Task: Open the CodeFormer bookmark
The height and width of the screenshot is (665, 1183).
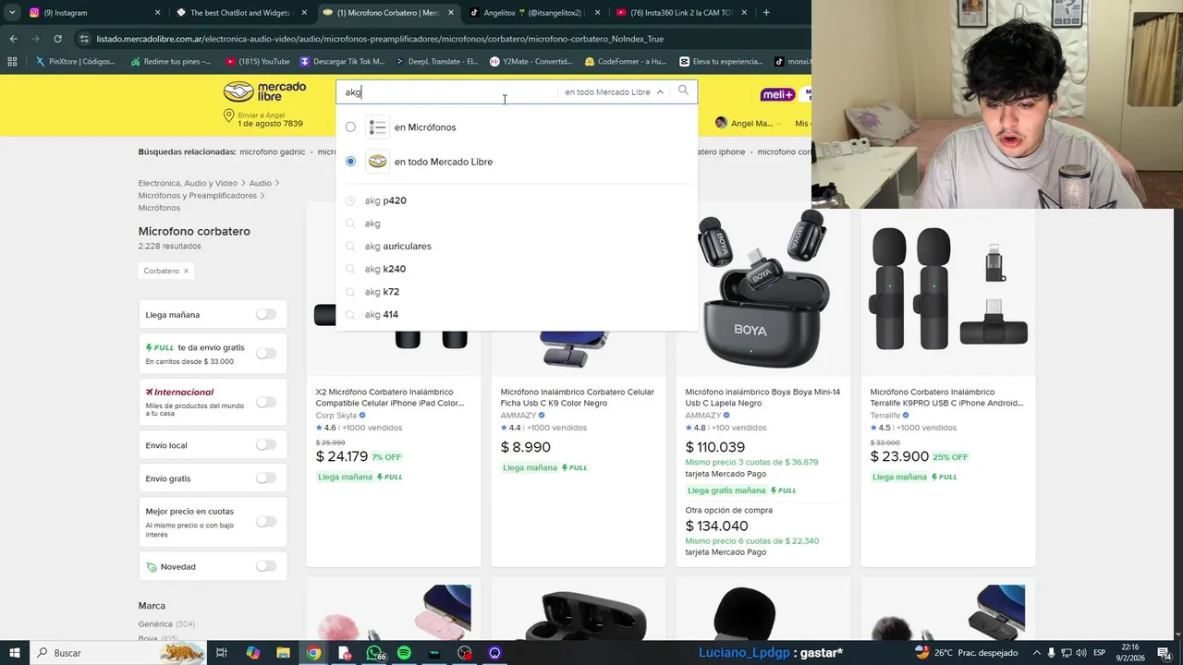Action: click(x=626, y=62)
